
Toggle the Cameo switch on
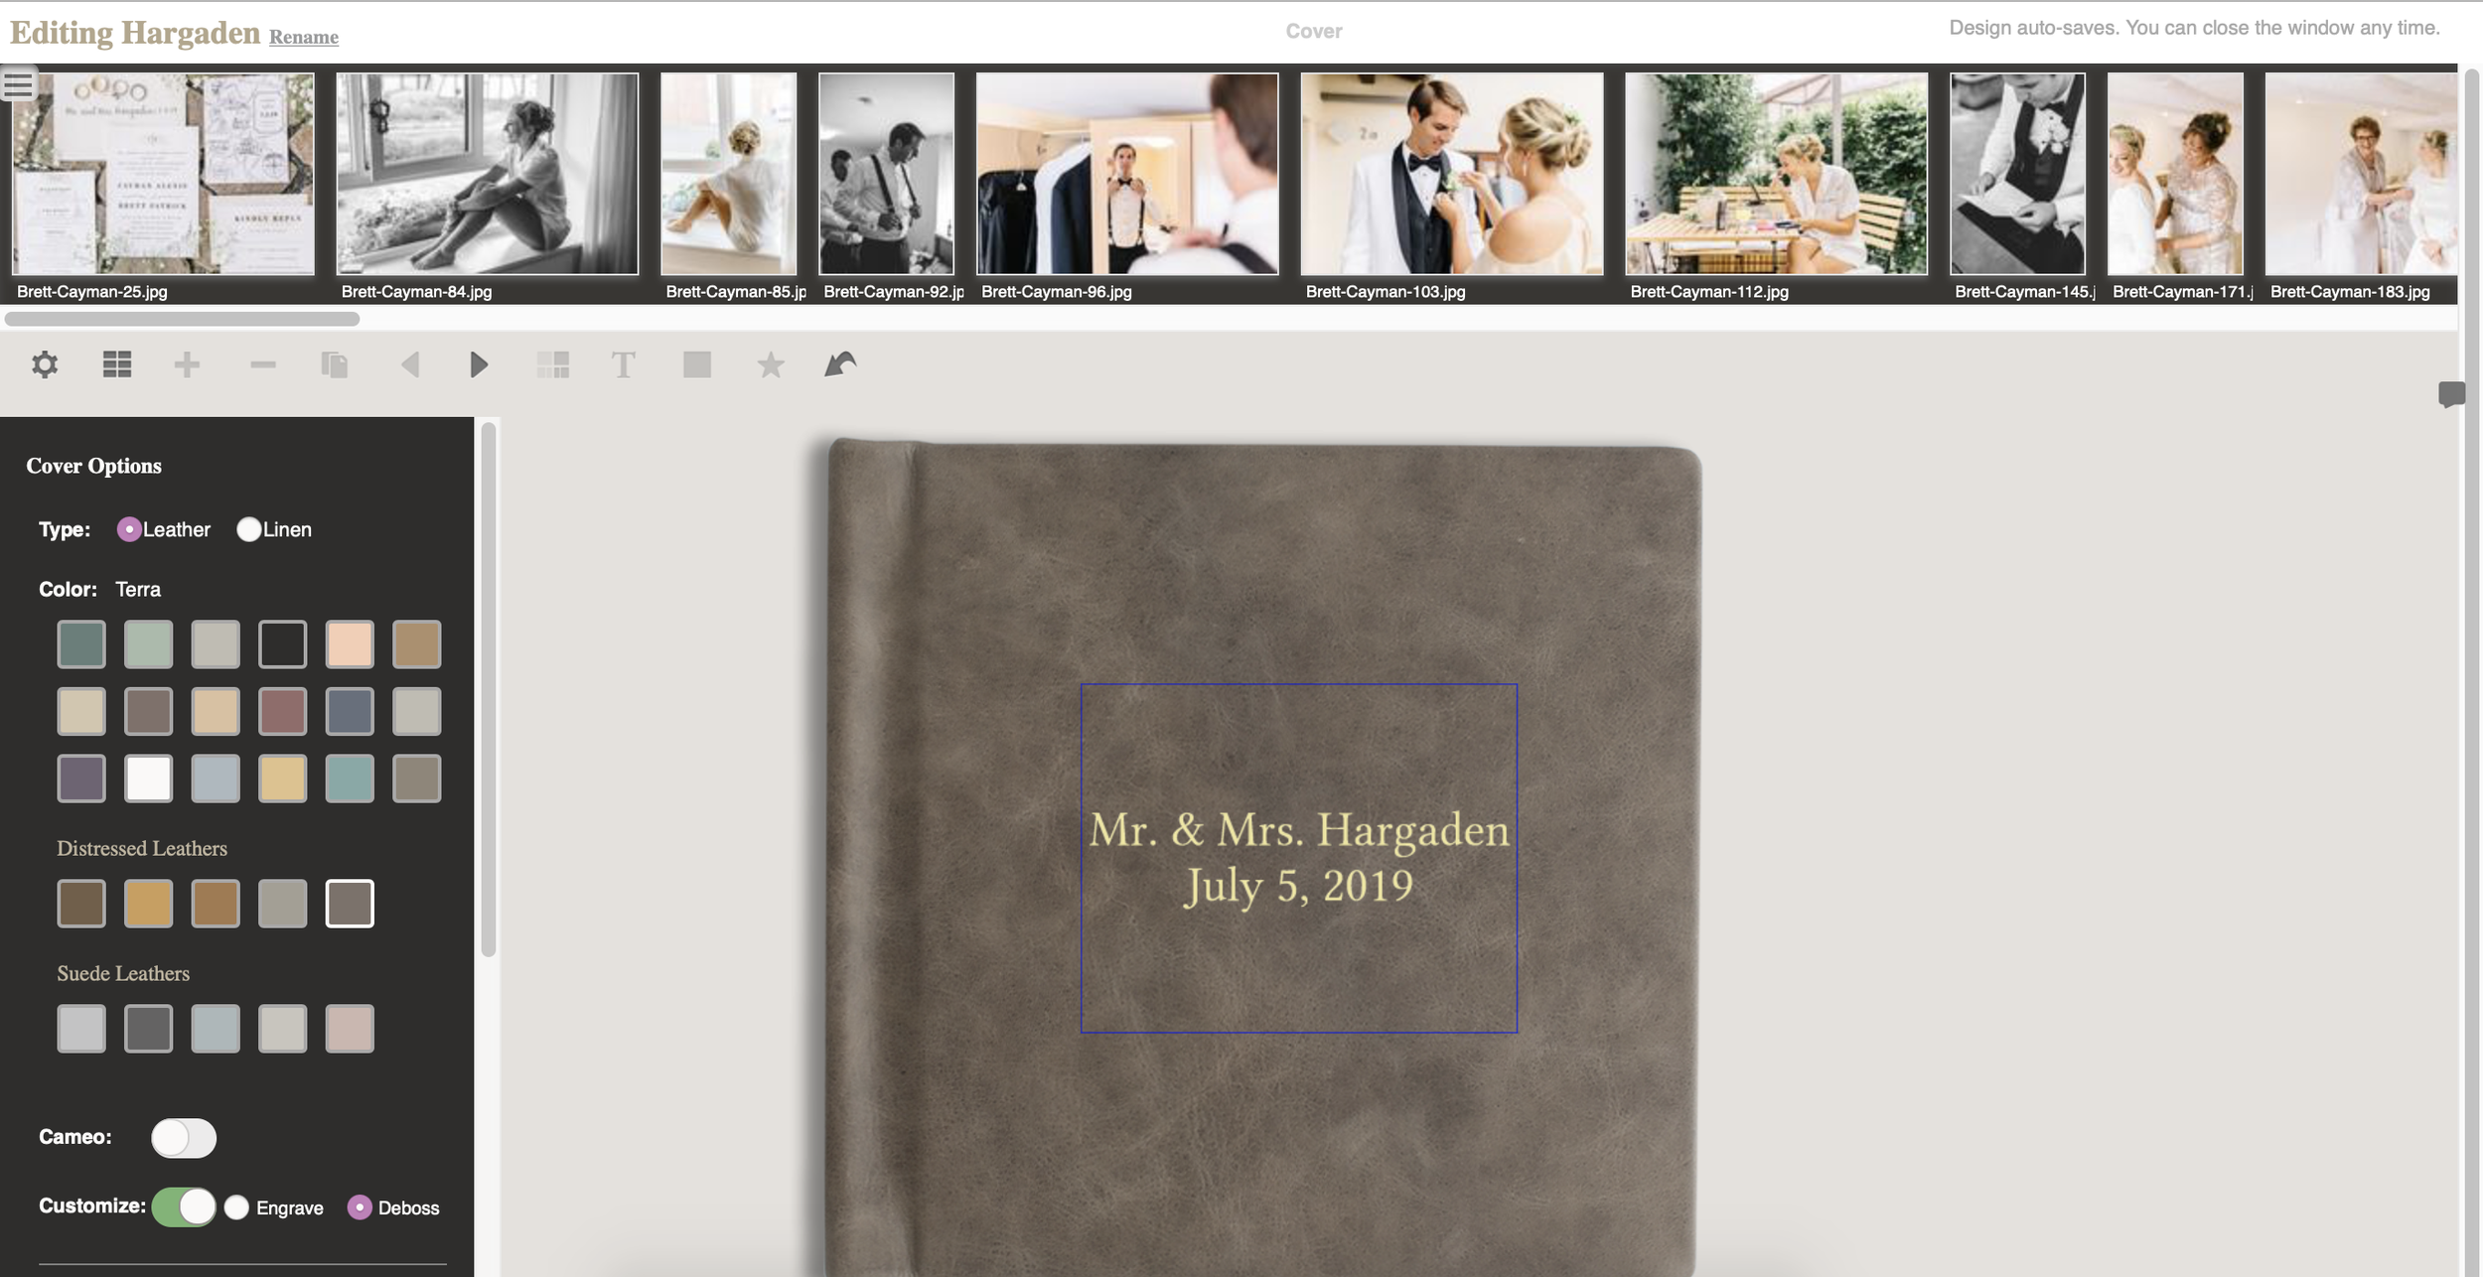(184, 1138)
